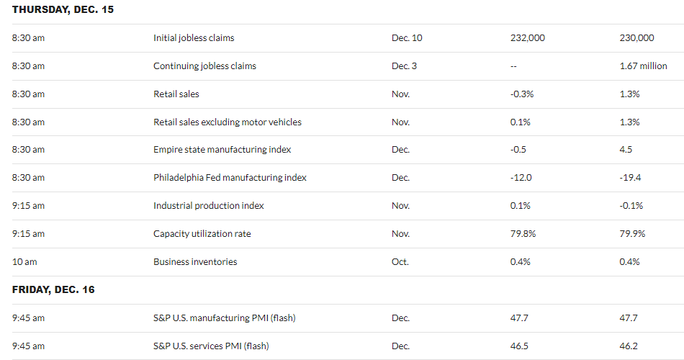Click '9:15 am' in Industrial production row

click(x=28, y=205)
